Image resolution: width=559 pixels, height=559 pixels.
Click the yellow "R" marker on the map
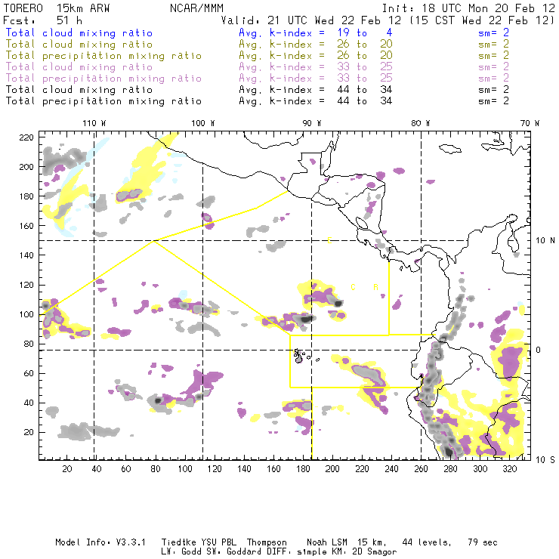coord(375,287)
